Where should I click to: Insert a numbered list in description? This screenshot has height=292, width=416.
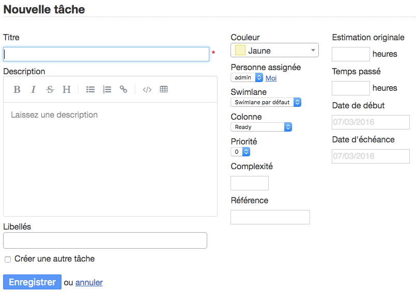coord(107,89)
